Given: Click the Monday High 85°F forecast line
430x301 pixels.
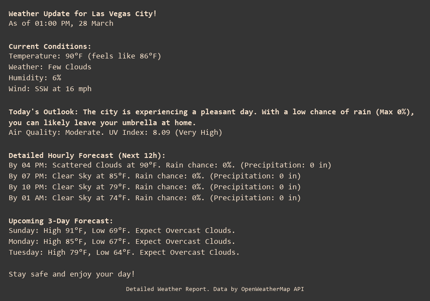Looking at the screenshot, I should (122, 241).
